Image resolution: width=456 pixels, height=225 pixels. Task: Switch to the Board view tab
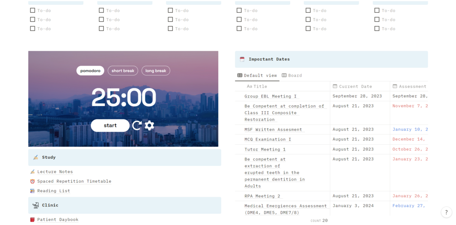tap(292, 75)
